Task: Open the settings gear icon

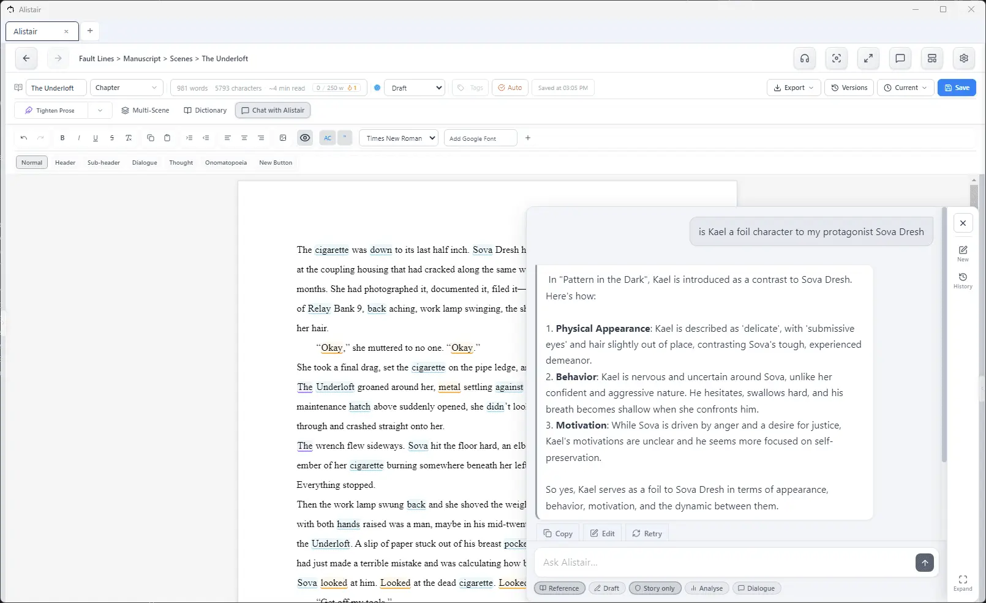Action: [x=964, y=59]
